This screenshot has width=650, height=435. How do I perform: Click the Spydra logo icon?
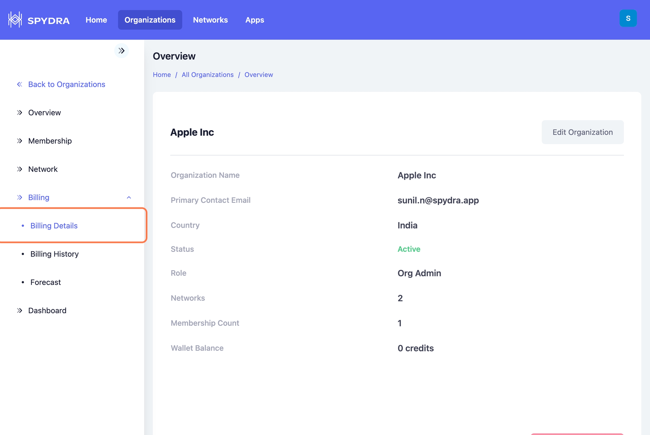pos(15,20)
